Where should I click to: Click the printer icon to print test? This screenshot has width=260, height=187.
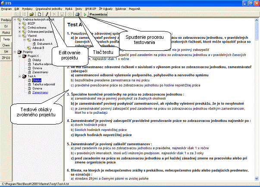[78, 14]
